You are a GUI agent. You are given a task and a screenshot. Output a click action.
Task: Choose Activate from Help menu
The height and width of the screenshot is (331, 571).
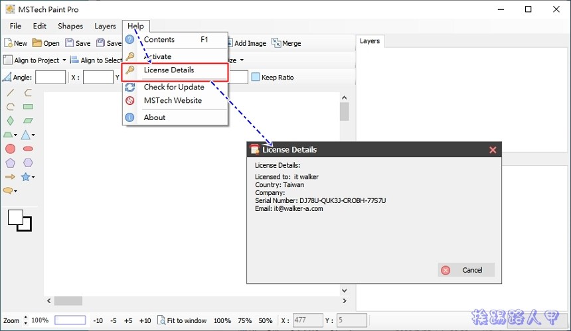(x=175, y=56)
